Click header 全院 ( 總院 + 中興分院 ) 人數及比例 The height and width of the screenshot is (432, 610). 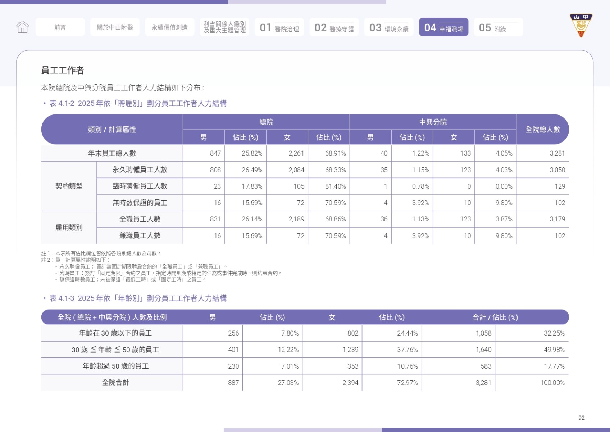[x=112, y=317]
